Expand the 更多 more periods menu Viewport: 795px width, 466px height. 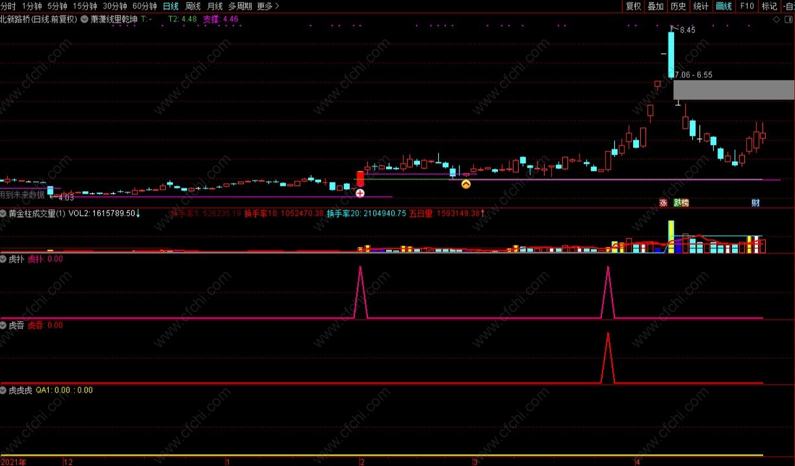pos(268,6)
